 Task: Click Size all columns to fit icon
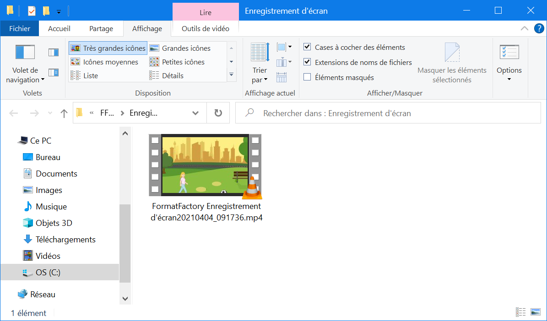282,77
